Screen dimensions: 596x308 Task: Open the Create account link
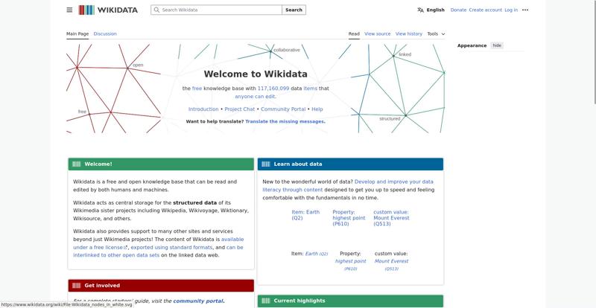click(486, 10)
